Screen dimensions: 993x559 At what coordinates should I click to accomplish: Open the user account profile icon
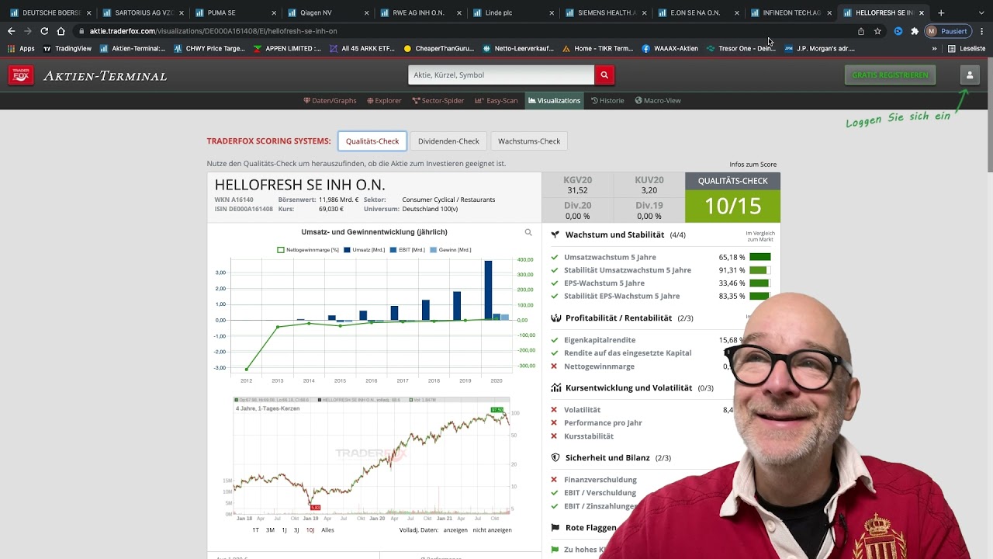pos(969,75)
